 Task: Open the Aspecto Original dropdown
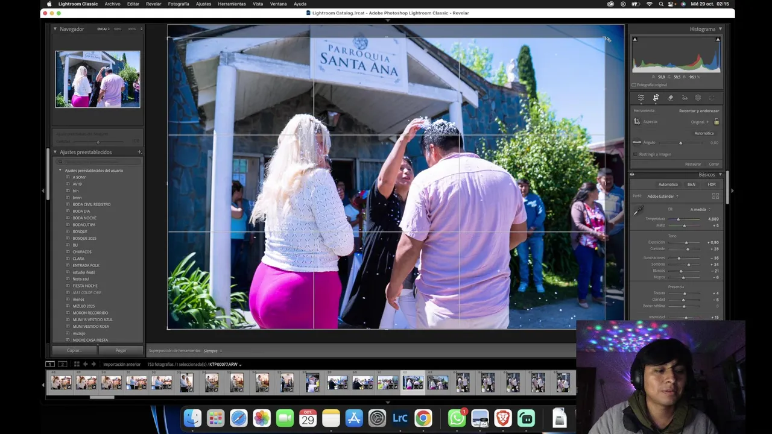click(700, 122)
